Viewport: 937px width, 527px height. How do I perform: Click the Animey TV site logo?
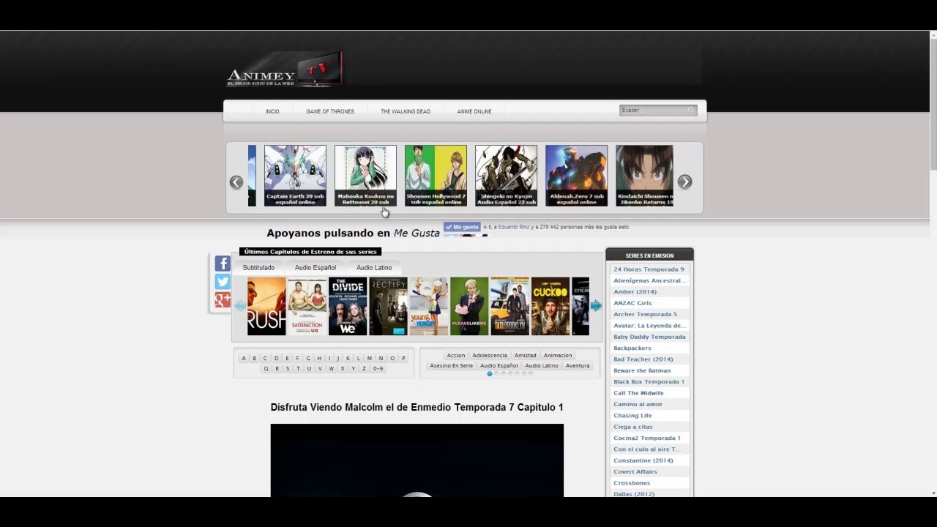click(285, 70)
